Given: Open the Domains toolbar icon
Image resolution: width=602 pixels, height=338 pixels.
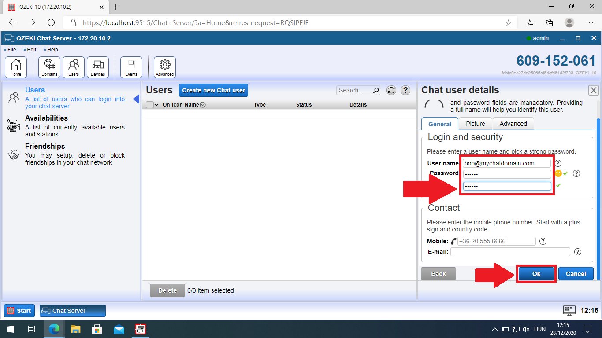Looking at the screenshot, I should tap(49, 67).
